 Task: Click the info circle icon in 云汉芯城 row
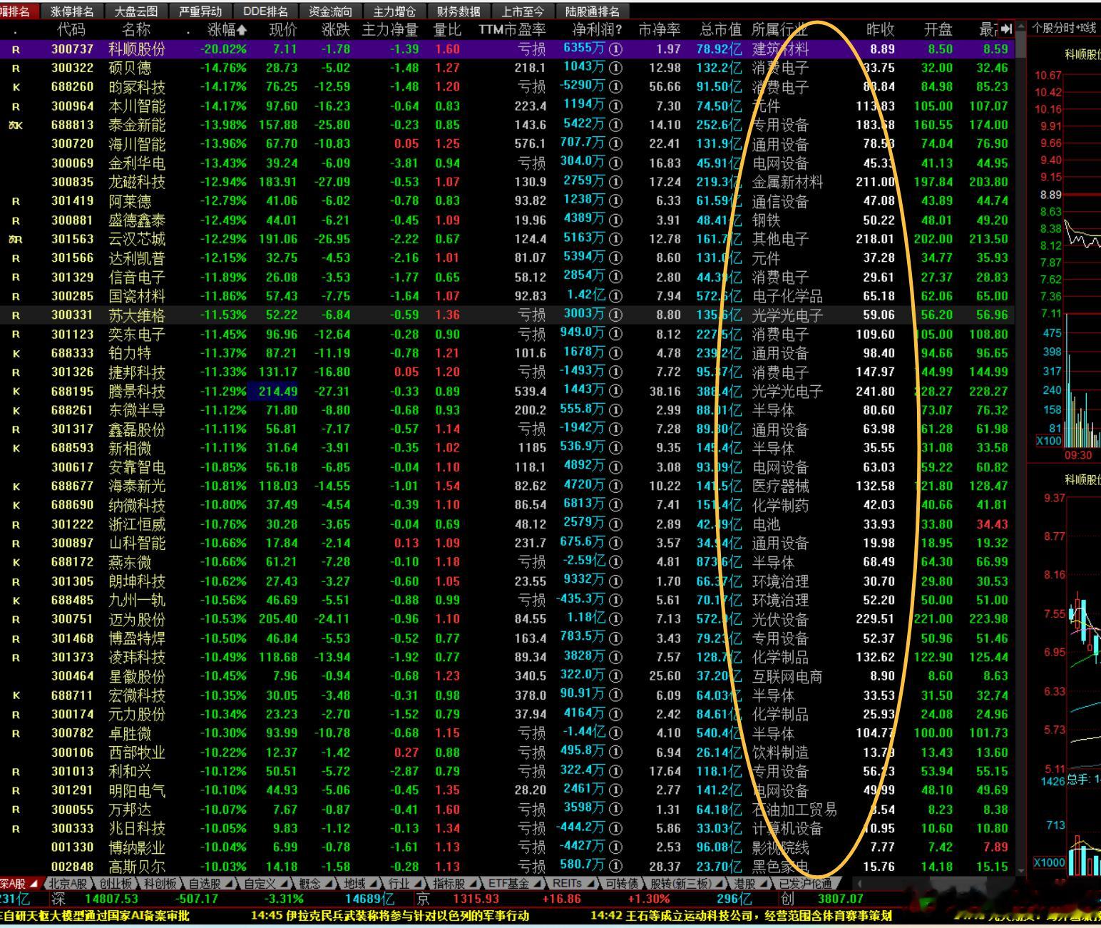[615, 239]
